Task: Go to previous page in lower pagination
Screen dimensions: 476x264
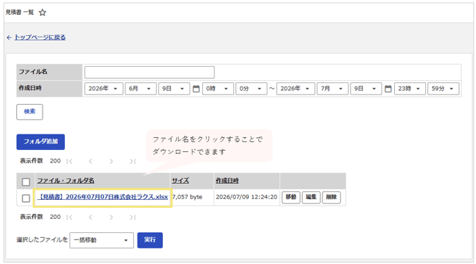Action: pyautogui.click(x=91, y=217)
